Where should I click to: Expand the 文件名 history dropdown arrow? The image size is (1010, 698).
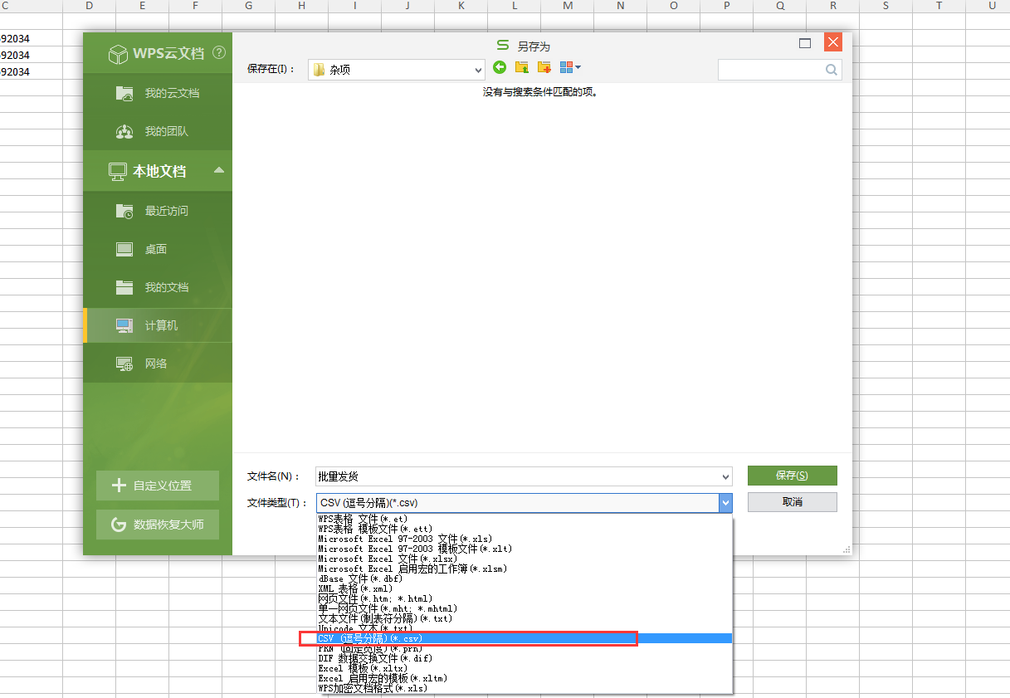[x=725, y=476]
